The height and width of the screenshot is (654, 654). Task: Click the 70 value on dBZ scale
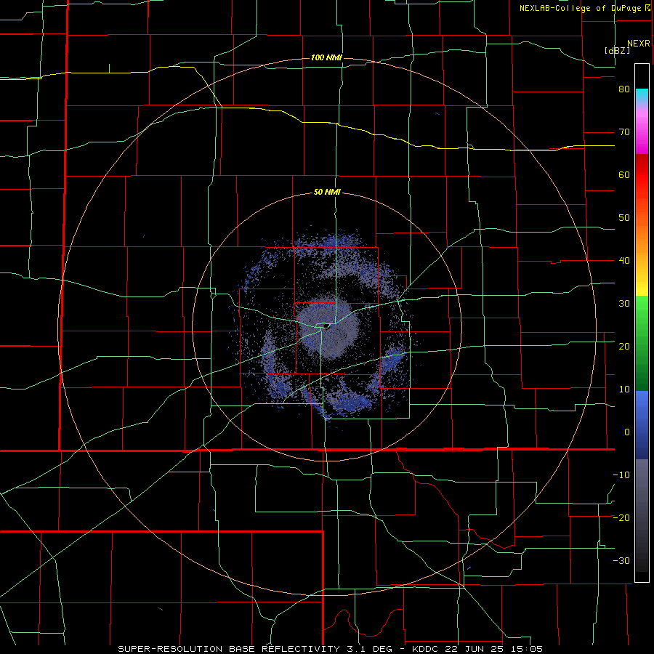(x=624, y=132)
